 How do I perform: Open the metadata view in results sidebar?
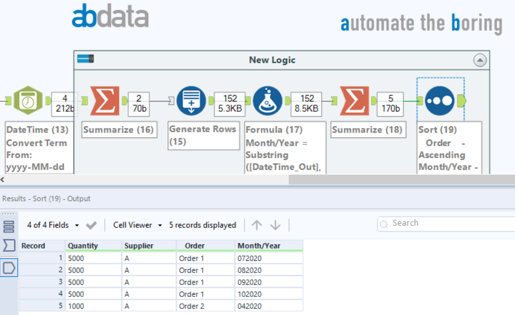pos(9,245)
